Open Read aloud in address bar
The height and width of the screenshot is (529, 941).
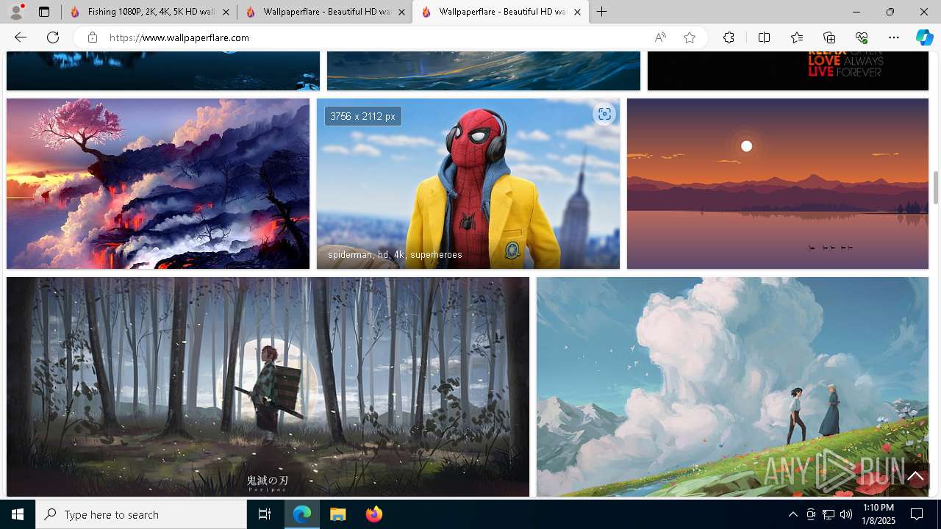coord(660,37)
